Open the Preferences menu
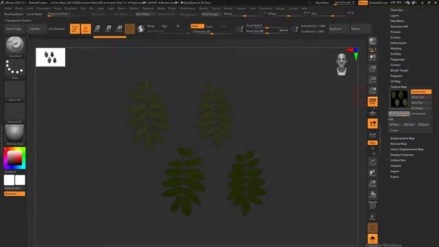 pyautogui.click(x=187, y=8)
